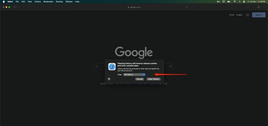Open the Help menu
Viewport: 268px width, 126px height.
click(x=77, y=2)
